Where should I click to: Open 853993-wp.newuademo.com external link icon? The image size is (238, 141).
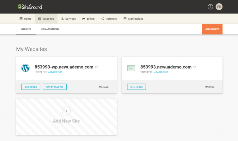pyautogui.click(x=96, y=67)
